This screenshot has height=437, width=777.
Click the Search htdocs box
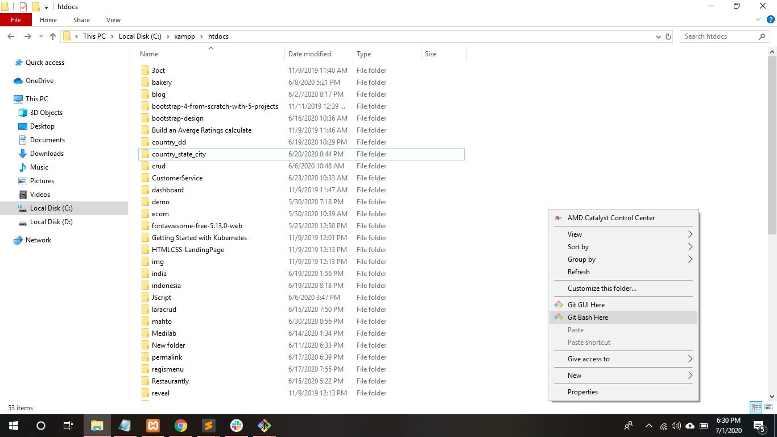click(720, 36)
